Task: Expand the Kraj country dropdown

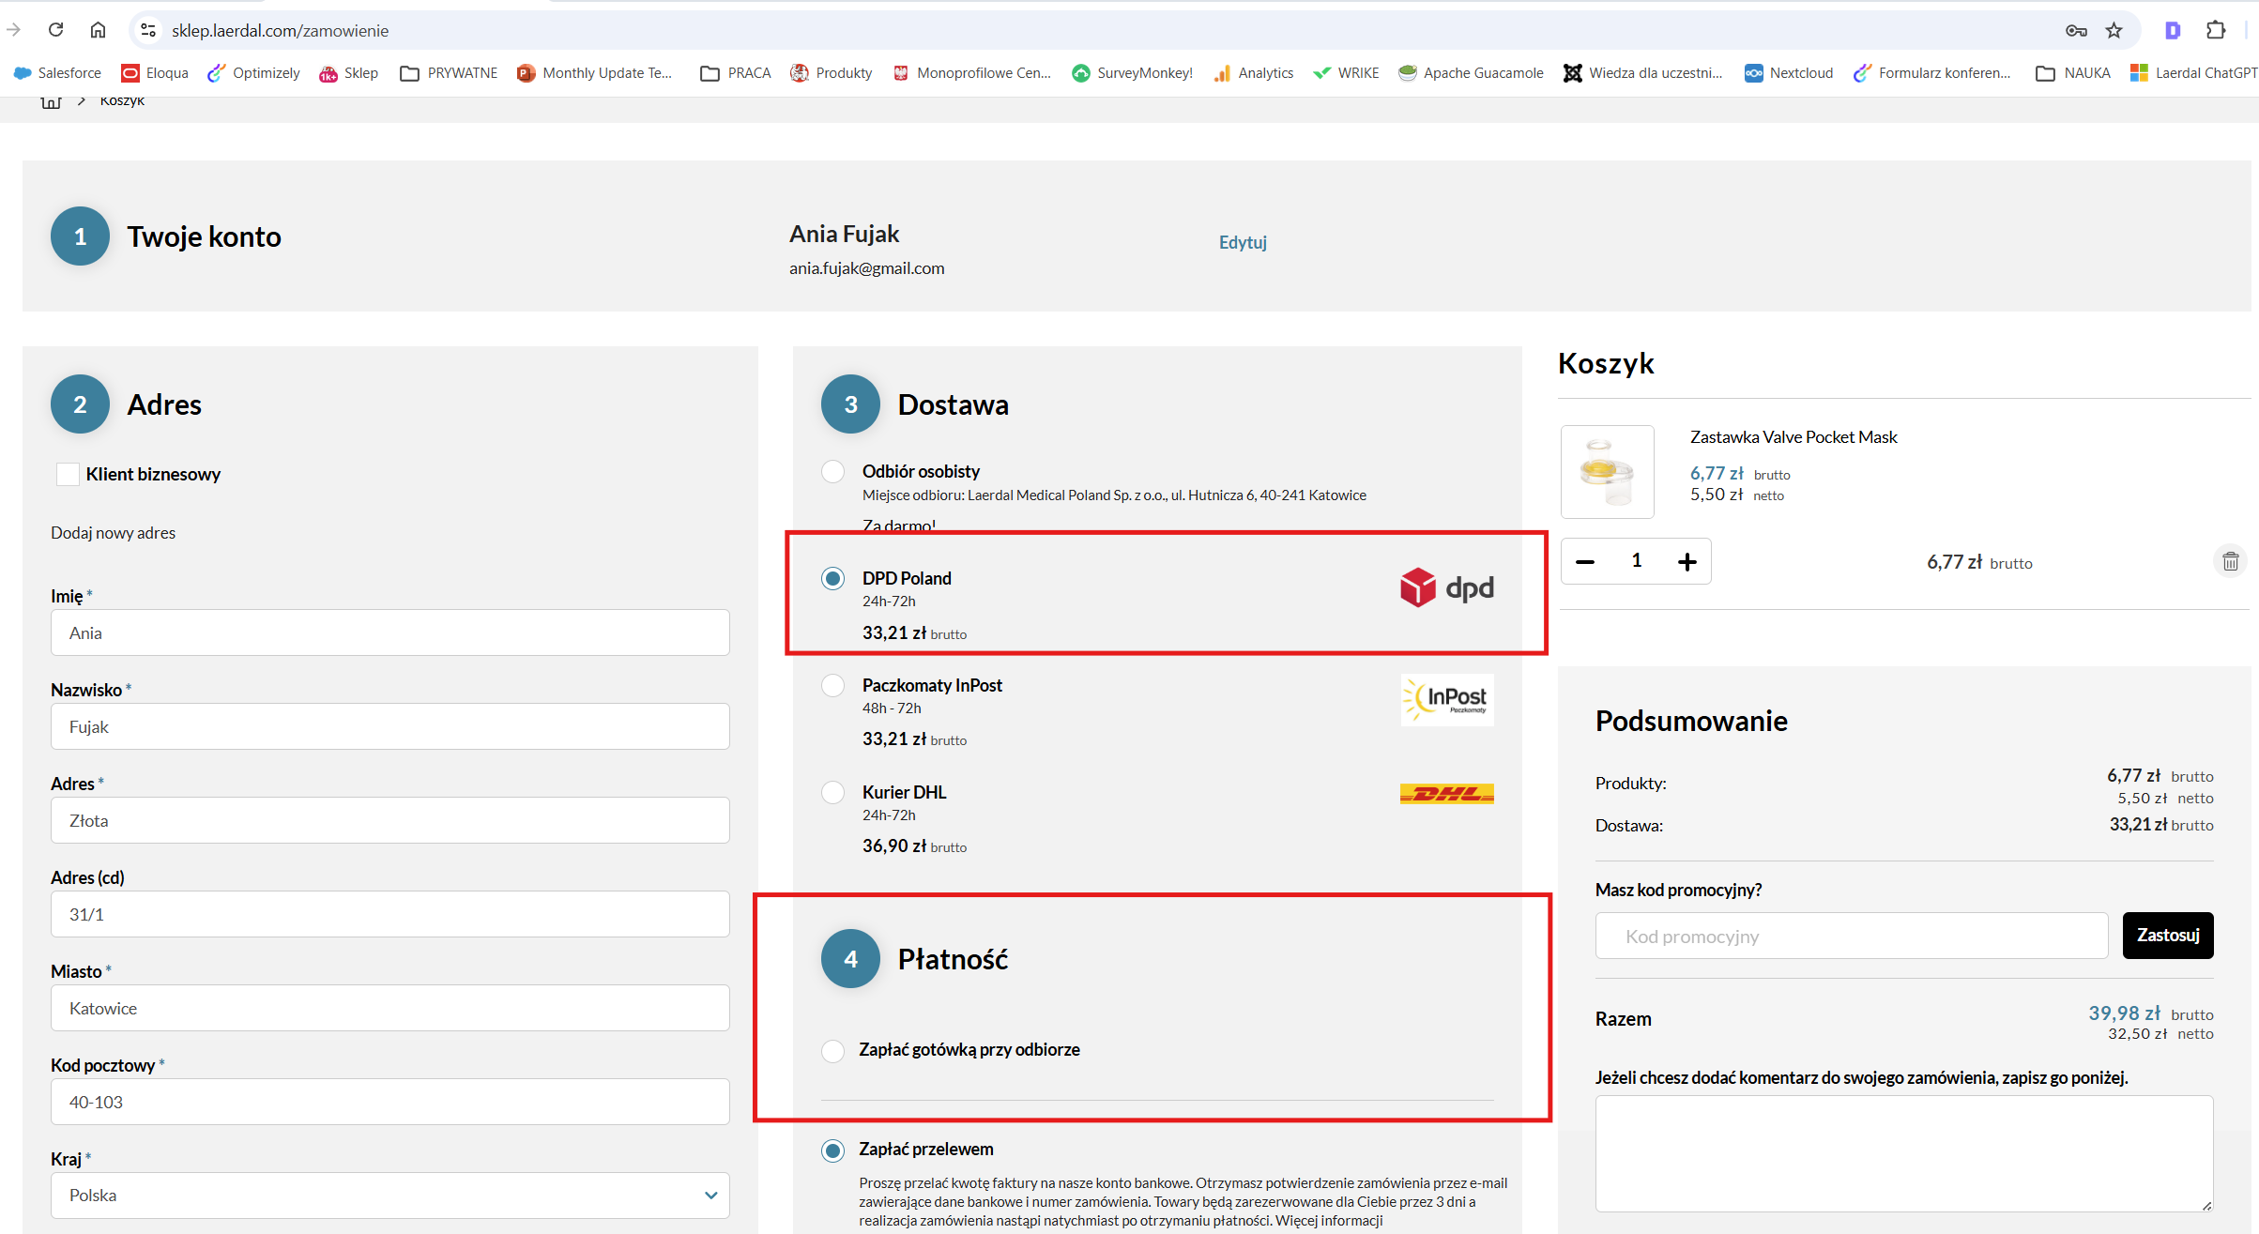Action: 390,1196
